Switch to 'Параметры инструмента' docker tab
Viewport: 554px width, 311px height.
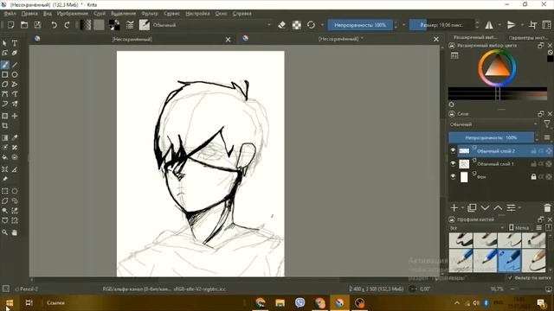[528, 37]
